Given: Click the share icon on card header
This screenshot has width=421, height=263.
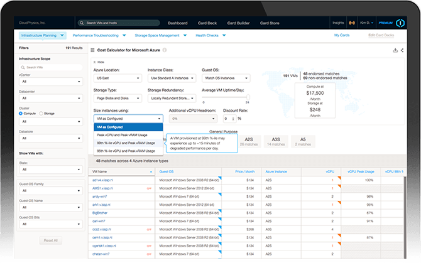Looking at the screenshot, I should pyautogui.click(x=402, y=50).
